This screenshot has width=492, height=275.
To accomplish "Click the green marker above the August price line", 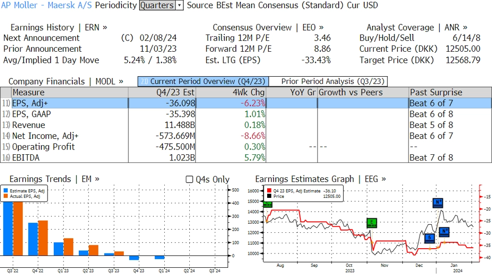I will (x=268, y=204).
